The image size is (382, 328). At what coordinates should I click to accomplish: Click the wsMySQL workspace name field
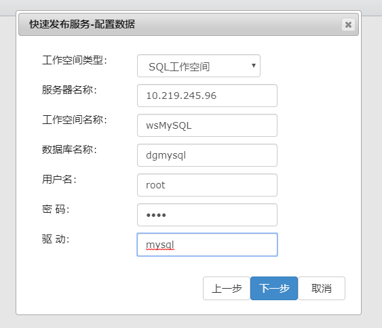(208, 125)
